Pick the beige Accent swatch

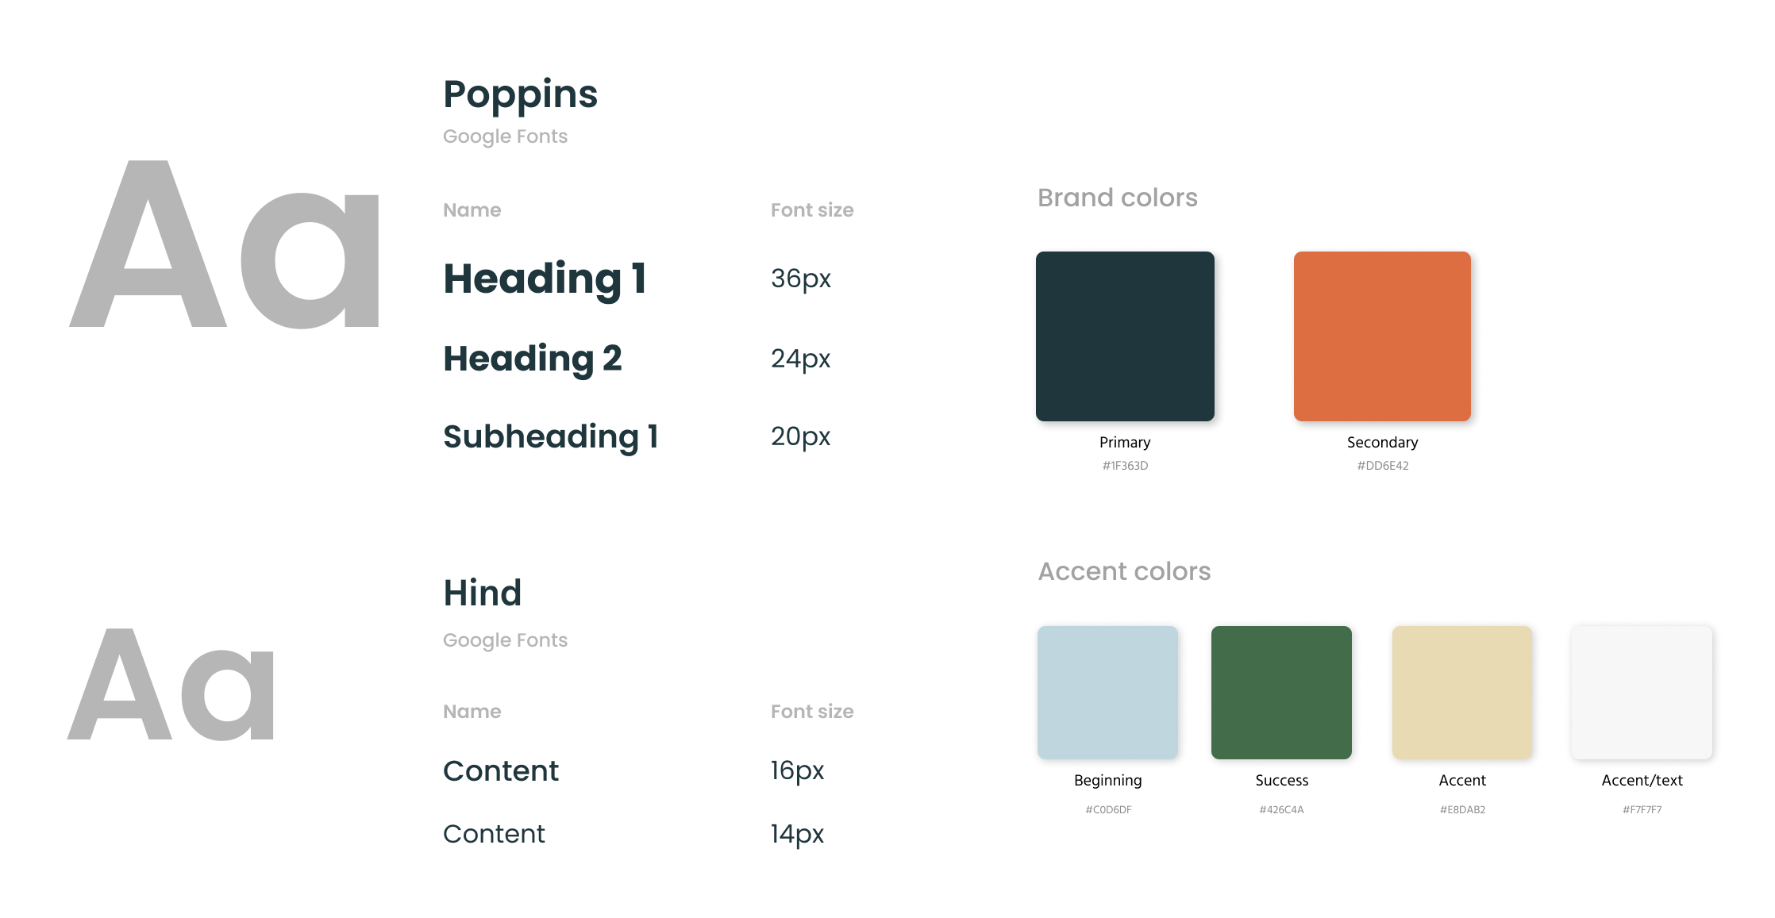[x=1462, y=693]
